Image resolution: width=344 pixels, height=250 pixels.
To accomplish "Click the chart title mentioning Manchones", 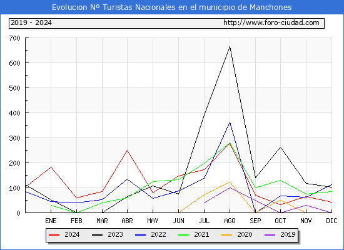I will [171, 7].
